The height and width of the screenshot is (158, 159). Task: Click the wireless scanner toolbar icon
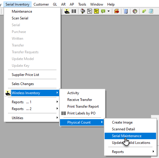[x=67, y=11]
